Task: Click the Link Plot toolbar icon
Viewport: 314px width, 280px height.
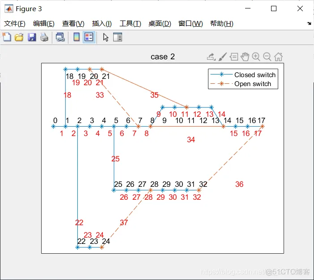Action: 60,37
